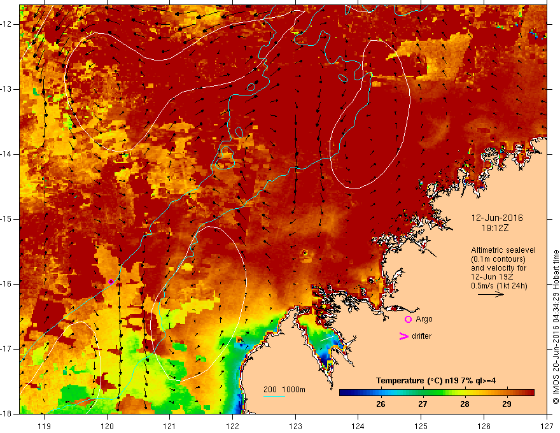Viewport: 560px width, 433px height.
Task: Click the longitude label 119 on the bottom axis
Action: tap(45, 426)
